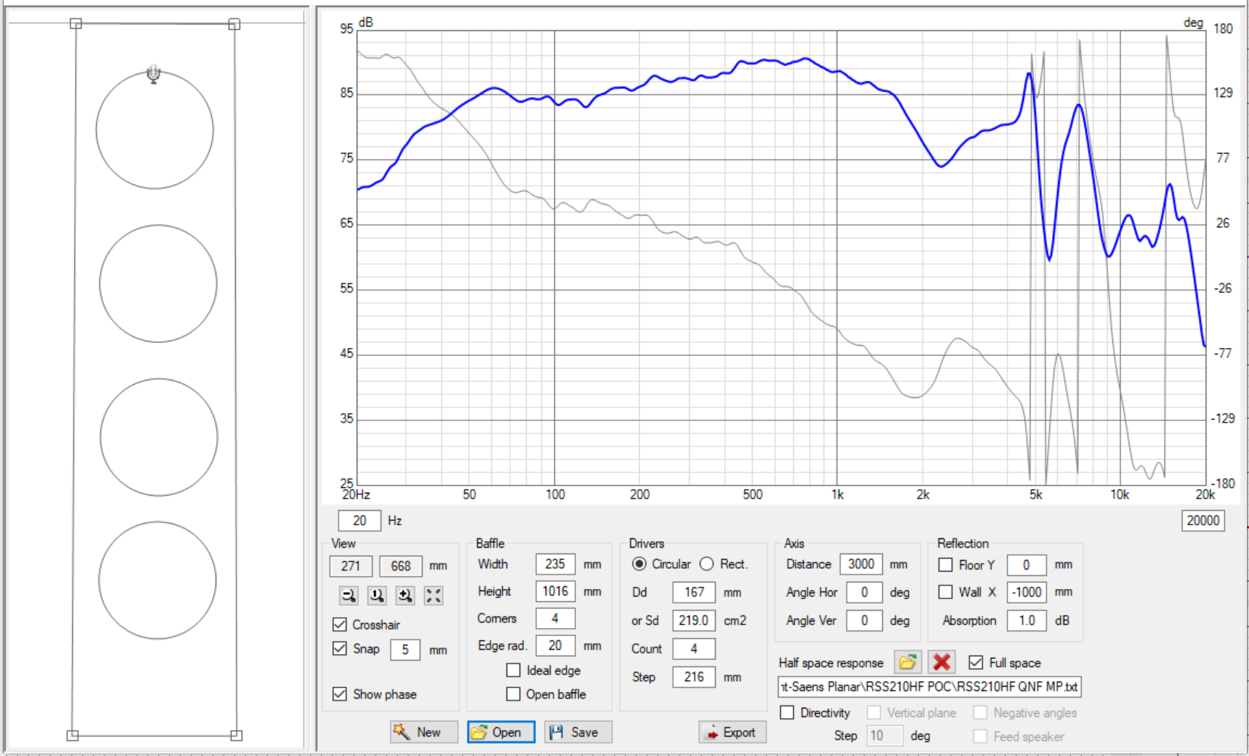Screen dimensions: 1249x756
Task: Toggle the Full space checkbox
Action: [975, 662]
